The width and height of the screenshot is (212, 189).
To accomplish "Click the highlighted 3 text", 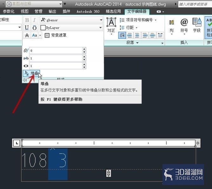I will pos(62,160).
